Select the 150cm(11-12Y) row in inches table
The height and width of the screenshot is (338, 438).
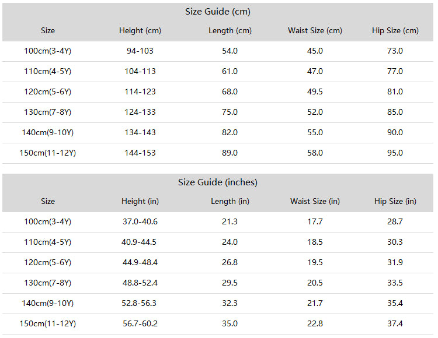[218, 324]
